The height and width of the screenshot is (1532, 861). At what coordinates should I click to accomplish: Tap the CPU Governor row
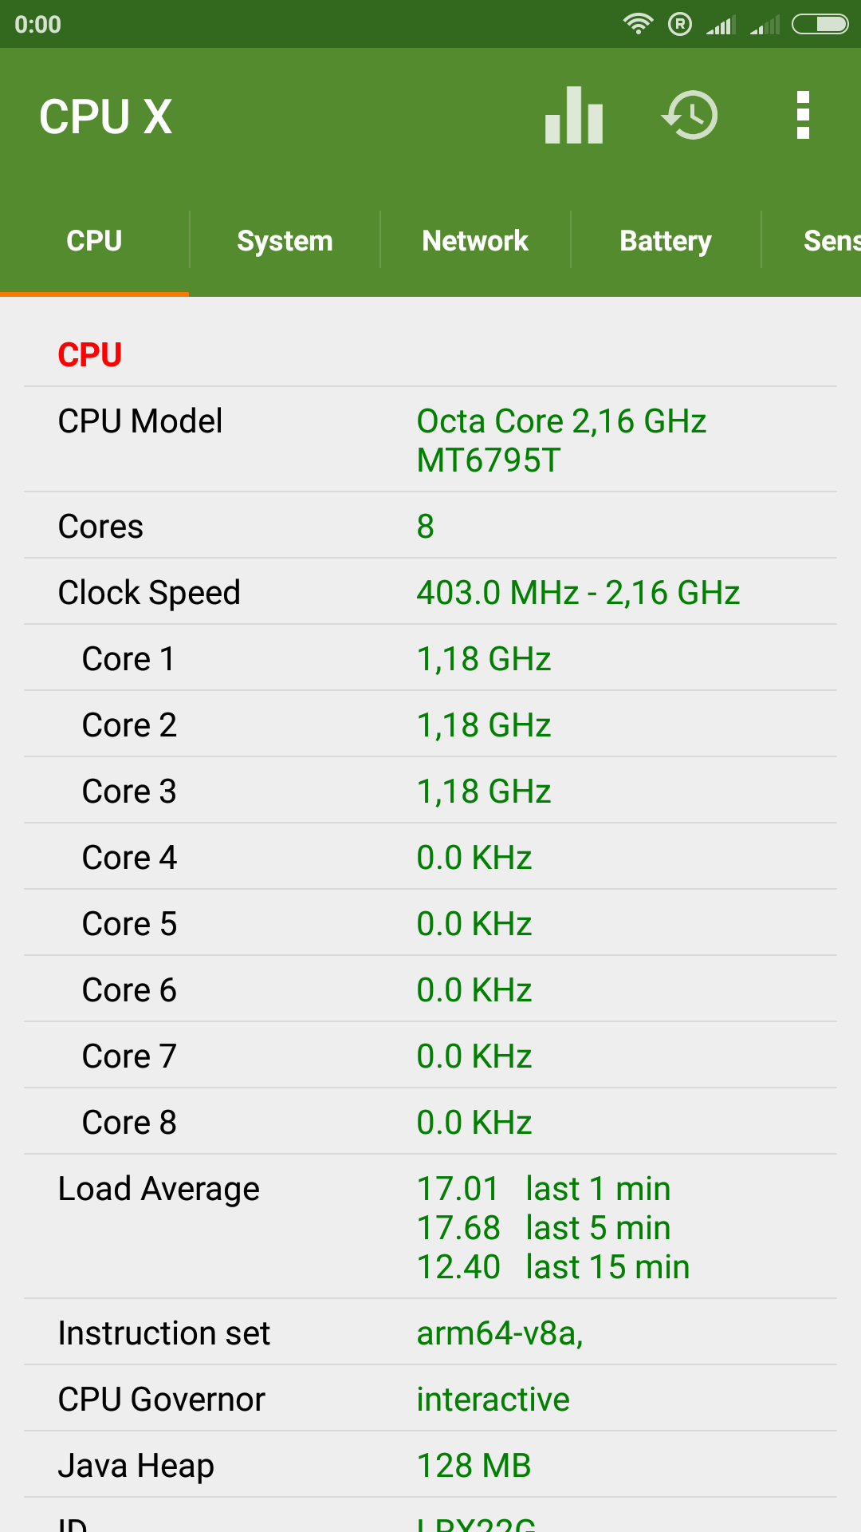[431, 1399]
